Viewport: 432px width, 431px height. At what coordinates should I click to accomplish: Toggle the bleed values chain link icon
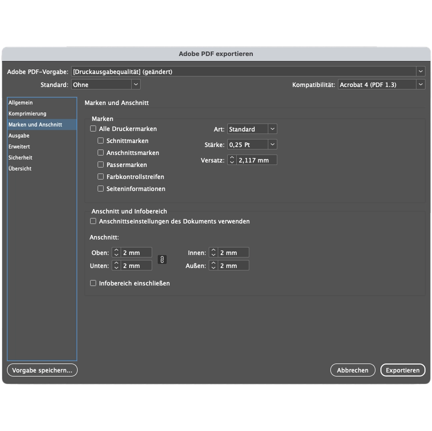(x=162, y=259)
